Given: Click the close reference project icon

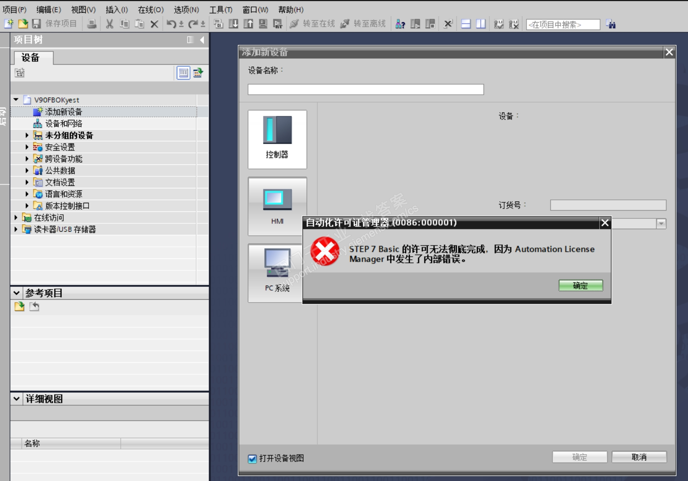Looking at the screenshot, I should [34, 306].
